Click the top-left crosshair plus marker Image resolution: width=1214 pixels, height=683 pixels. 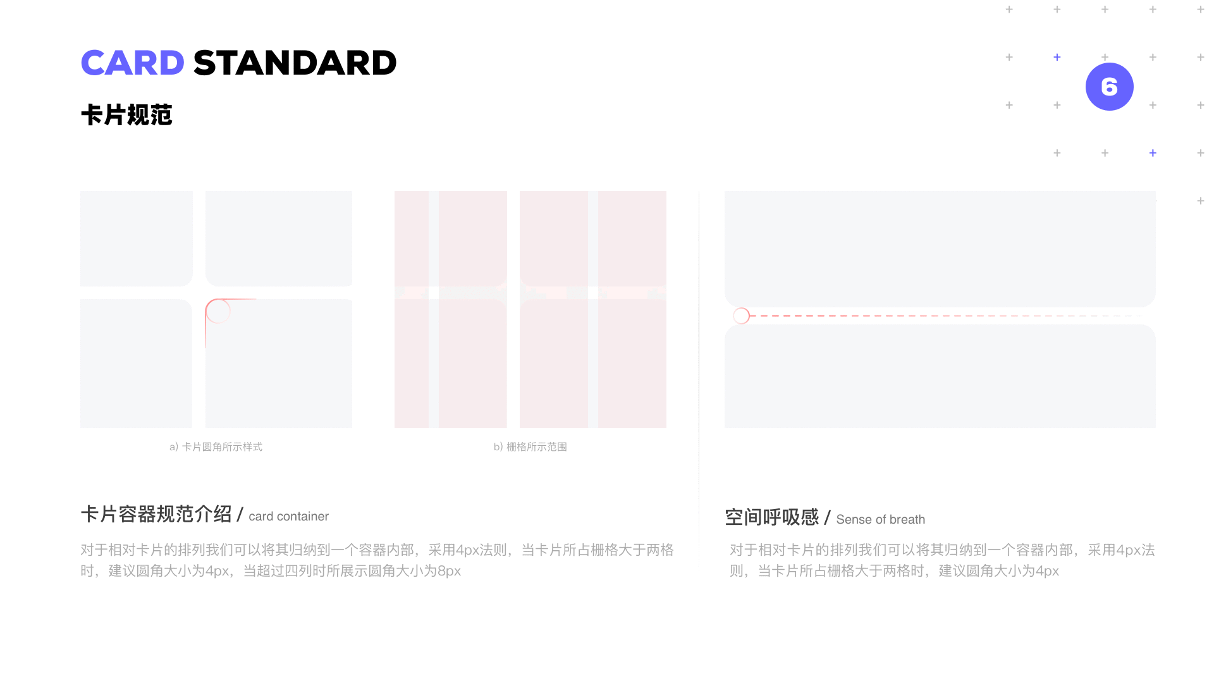(x=1009, y=9)
